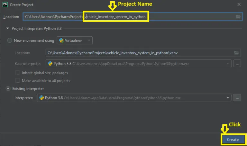Select New environment using radio button
The width and height of the screenshot is (247, 146).
[10, 41]
